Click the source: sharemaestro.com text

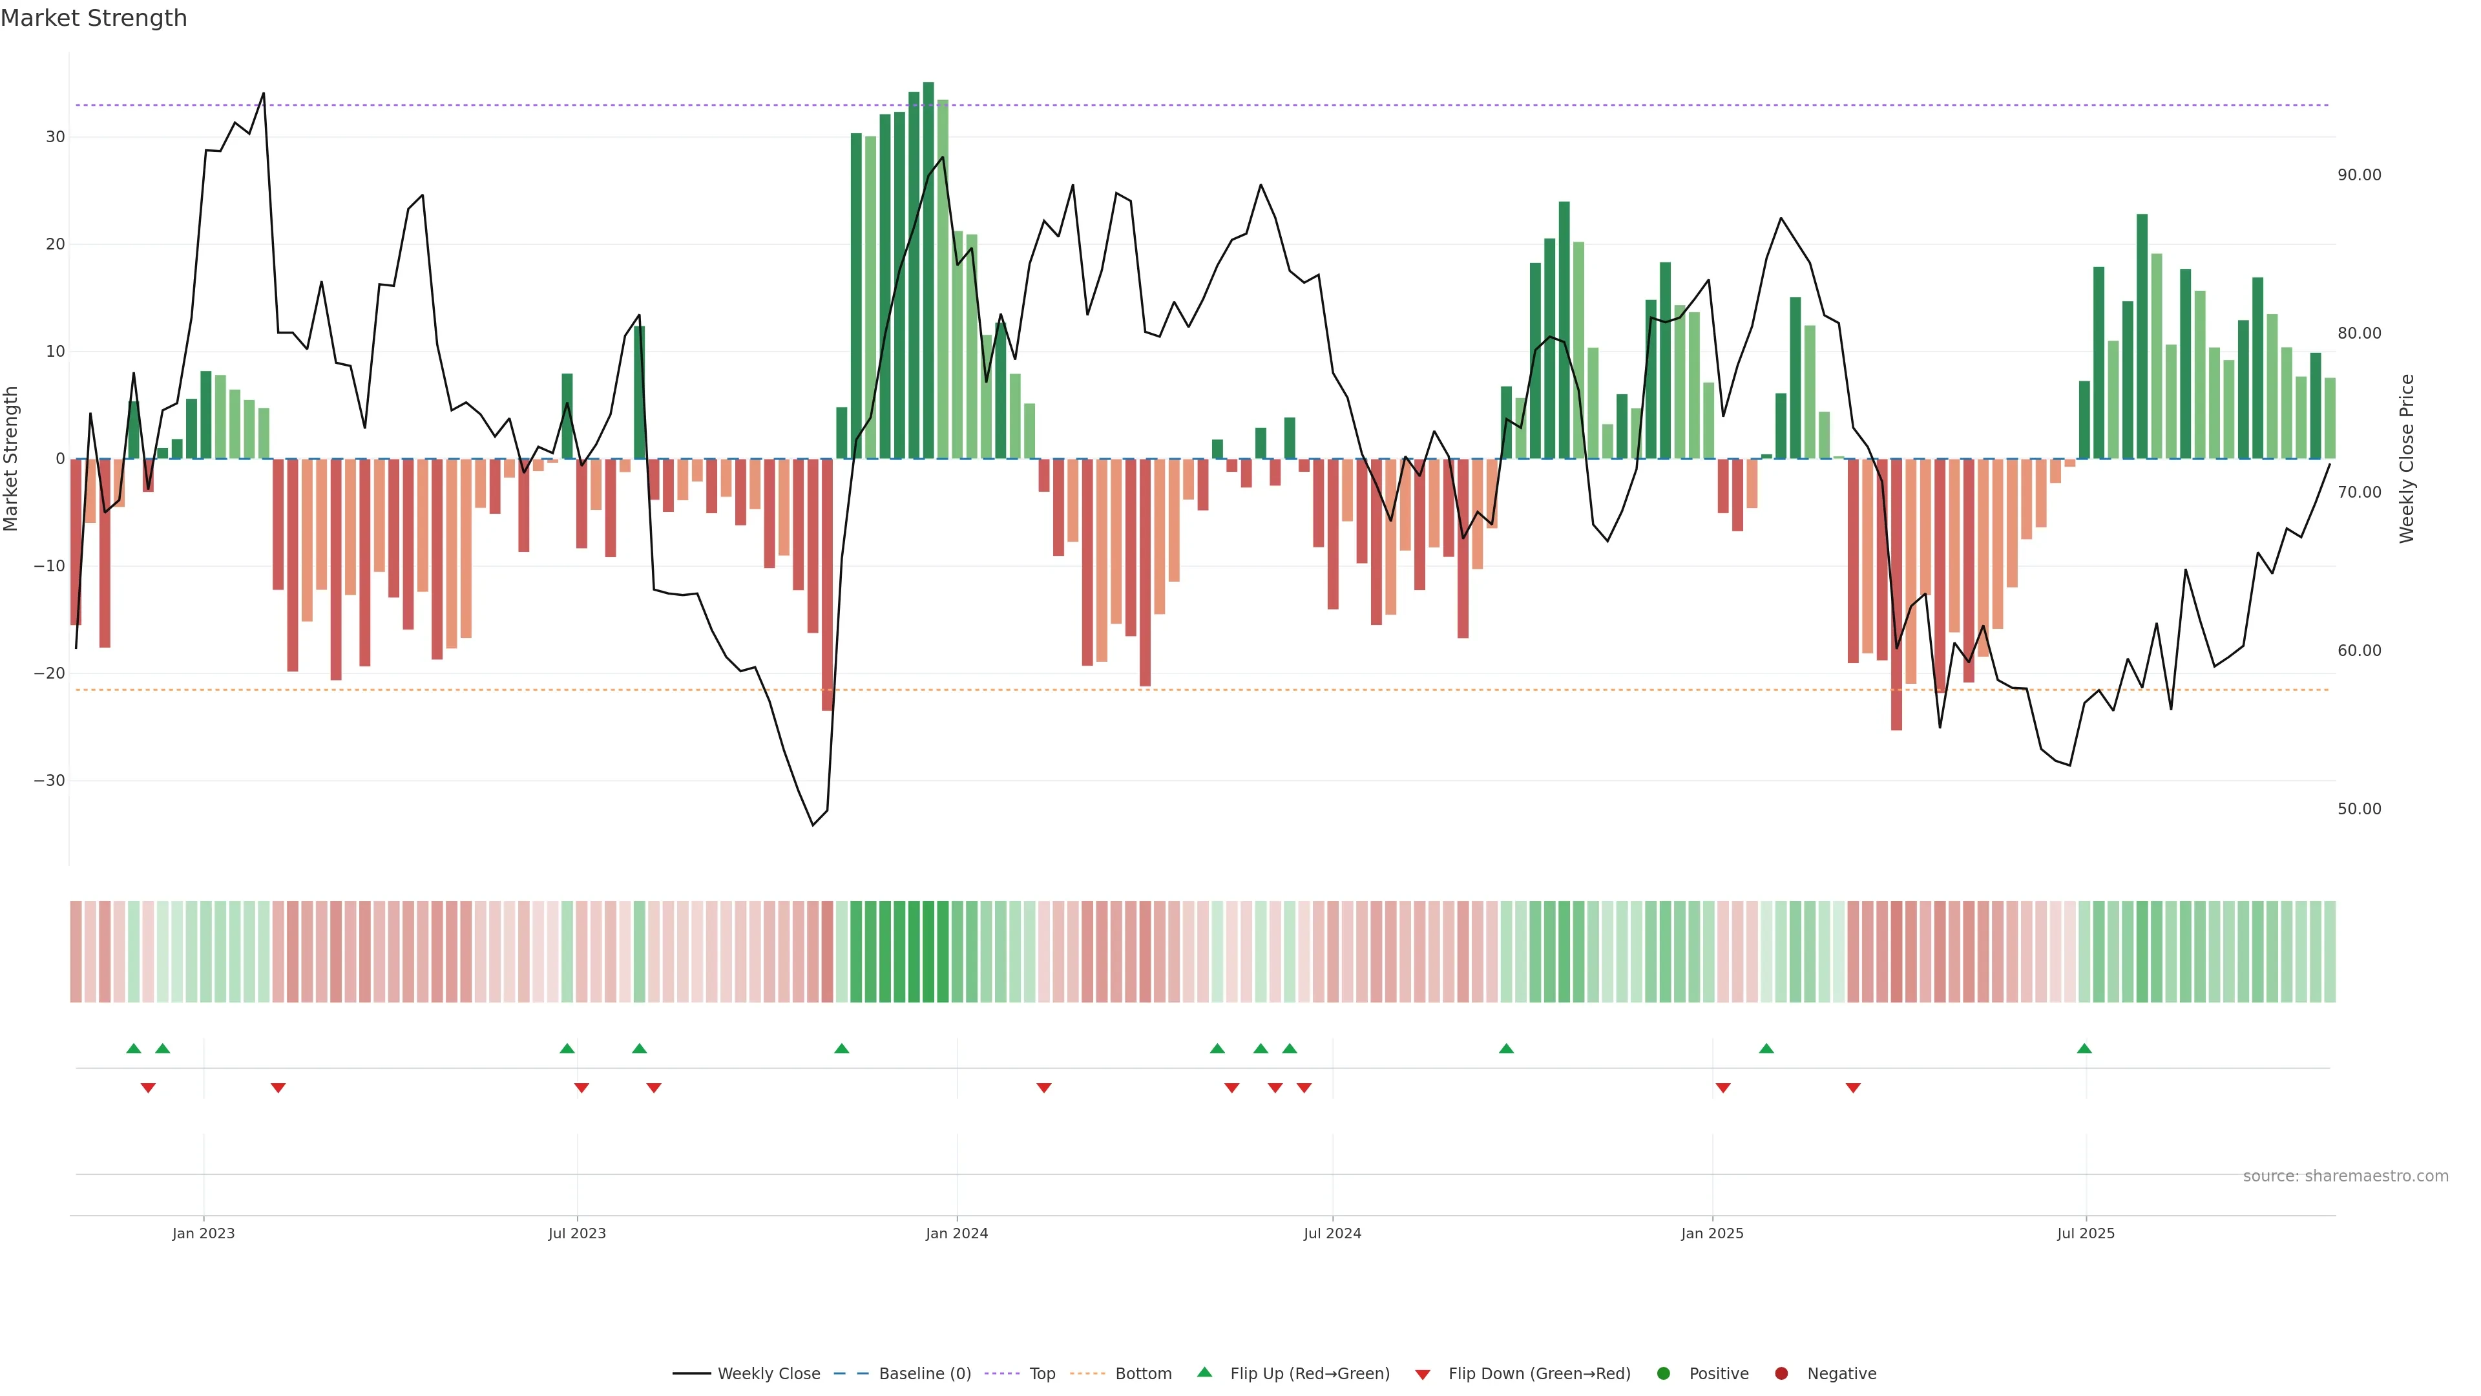click(2345, 1176)
